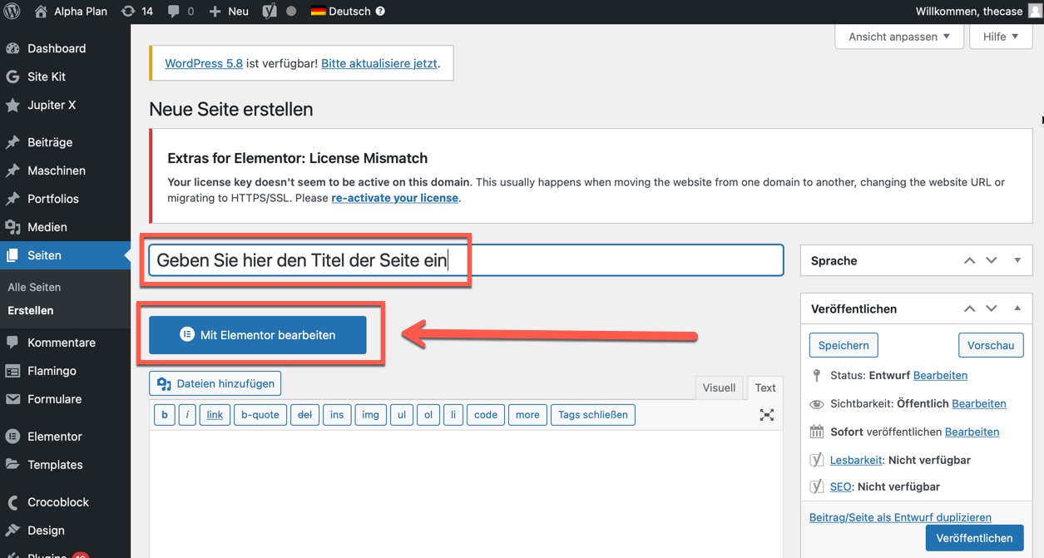Switch to the Visuell editor tab
Screen dimensions: 1044x558
719,388
